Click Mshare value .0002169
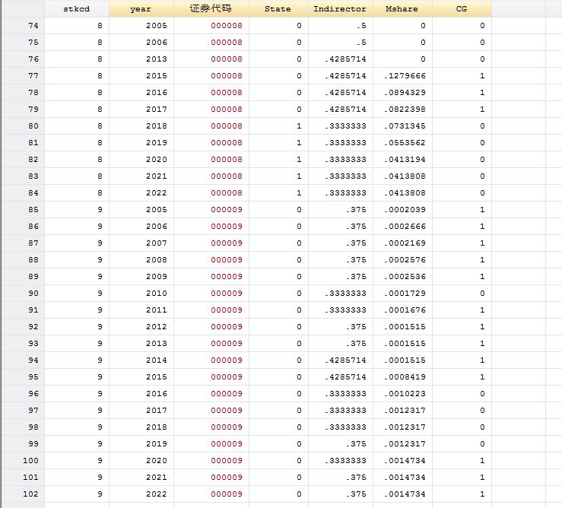The image size is (562, 508). pyautogui.click(x=402, y=243)
